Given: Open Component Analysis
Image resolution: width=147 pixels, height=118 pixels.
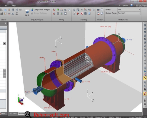Looking at the screenshot, I should tap(41, 10).
